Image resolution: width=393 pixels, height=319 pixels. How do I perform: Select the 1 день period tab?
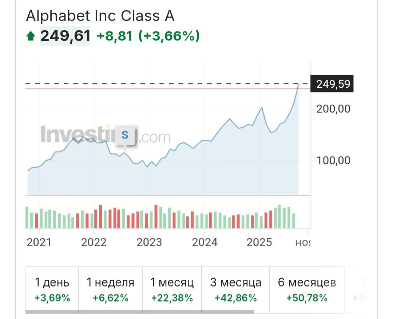pyautogui.click(x=52, y=290)
